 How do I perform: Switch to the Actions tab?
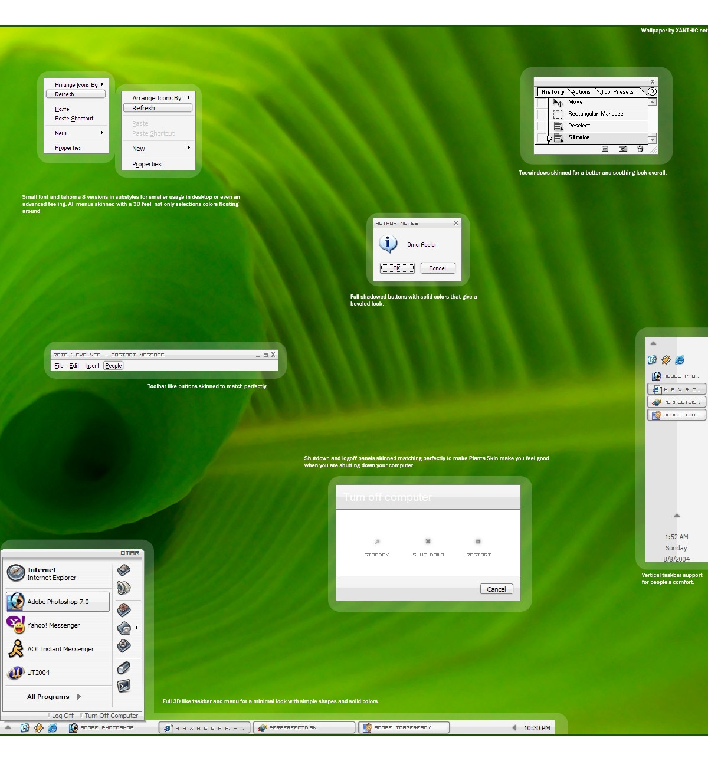(581, 92)
